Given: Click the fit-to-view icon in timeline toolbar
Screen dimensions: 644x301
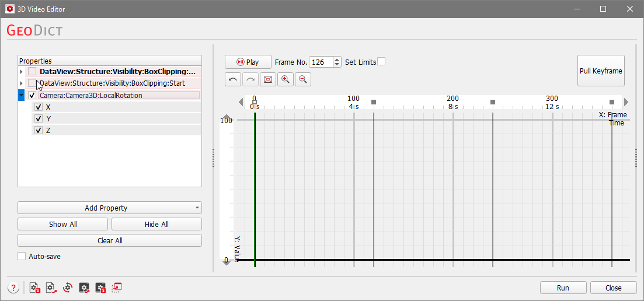Looking at the screenshot, I should 268,79.
